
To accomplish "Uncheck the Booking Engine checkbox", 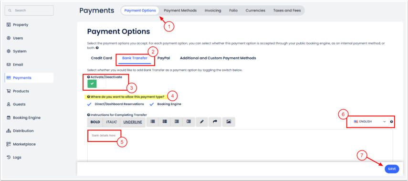I will pyautogui.click(x=152, y=104).
